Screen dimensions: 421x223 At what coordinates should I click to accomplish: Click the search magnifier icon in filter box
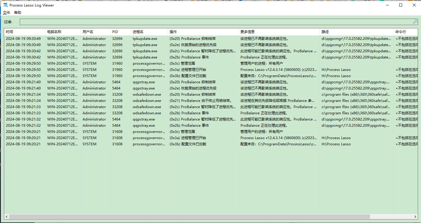tap(415, 22)
